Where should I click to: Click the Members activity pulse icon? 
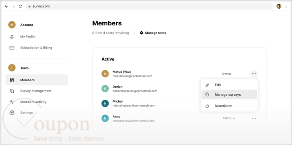pyautogui.click(x=12, y=102)
